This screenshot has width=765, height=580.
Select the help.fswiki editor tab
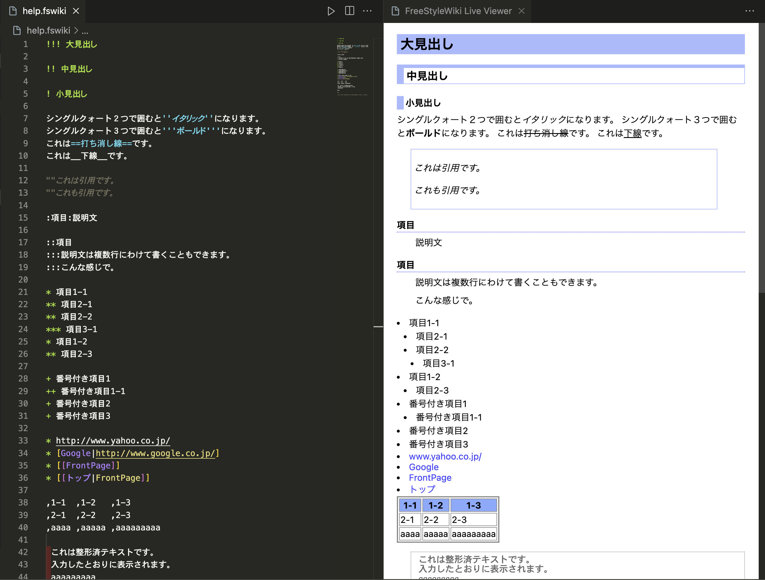(44, 11)
